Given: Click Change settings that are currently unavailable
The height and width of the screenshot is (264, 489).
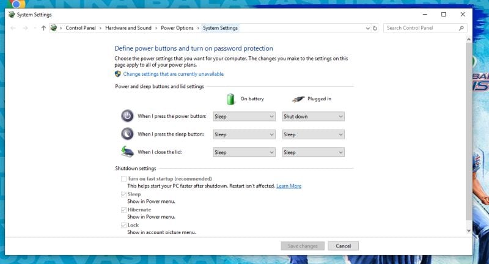Looking at the screenshot, I should tap(173, 74).
